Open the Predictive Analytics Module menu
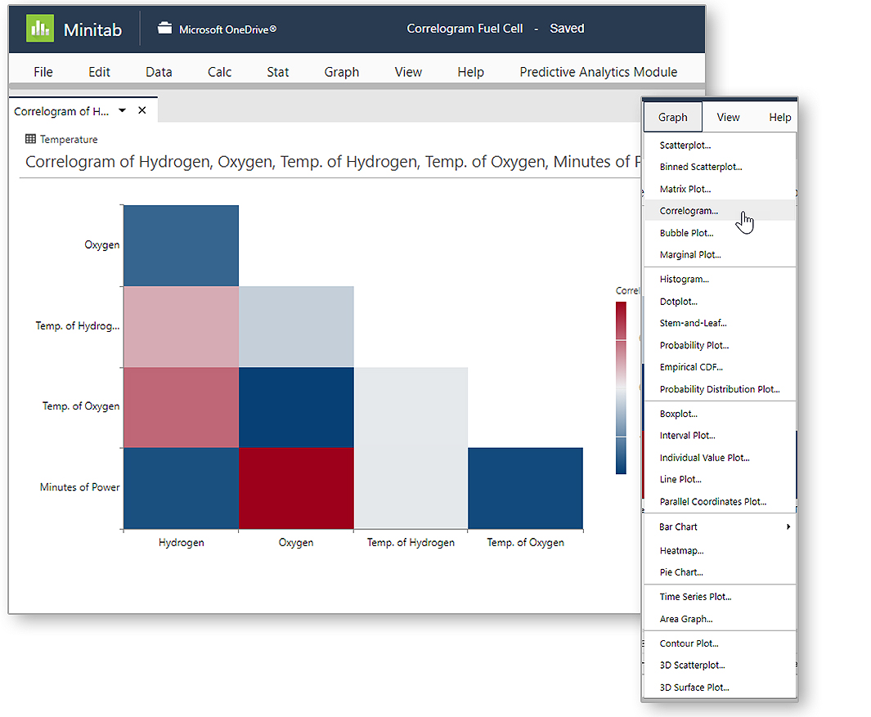Image resolution: width=871 pixels, height=717 pixels. (599, 72)
